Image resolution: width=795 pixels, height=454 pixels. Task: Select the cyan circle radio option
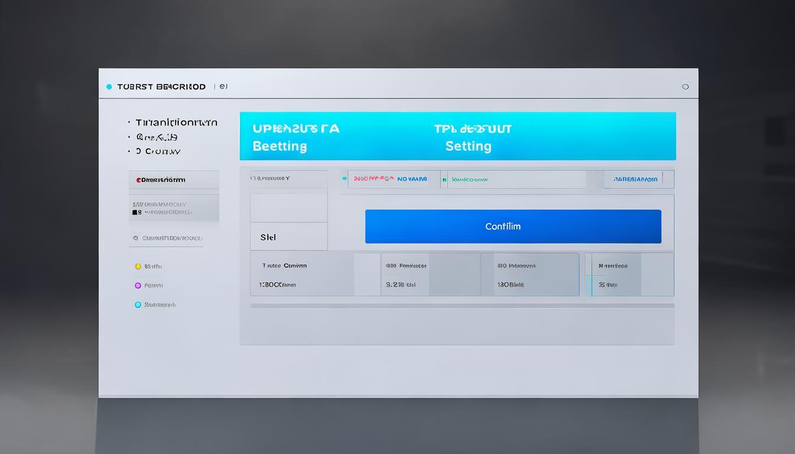tap(138, 305)
